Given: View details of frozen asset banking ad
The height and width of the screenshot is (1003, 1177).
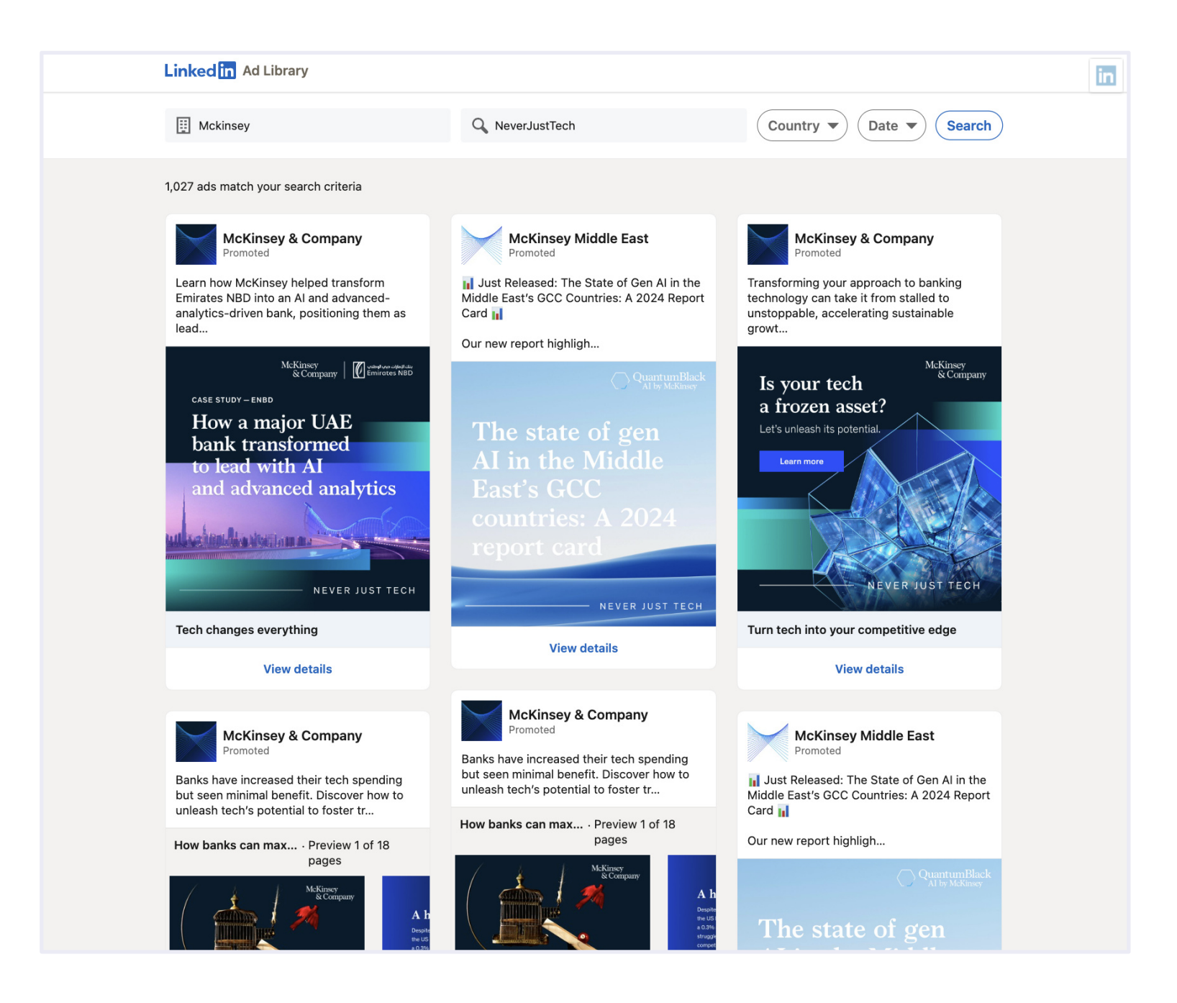Looking at the screenshot, I should point(869,669).
